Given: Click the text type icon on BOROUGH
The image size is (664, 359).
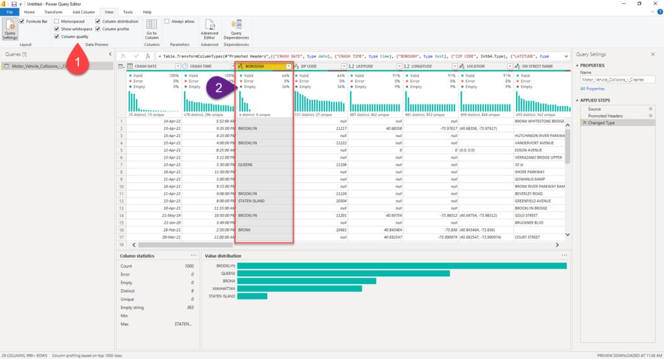Looking at the screenshot, I should (241, 67).
